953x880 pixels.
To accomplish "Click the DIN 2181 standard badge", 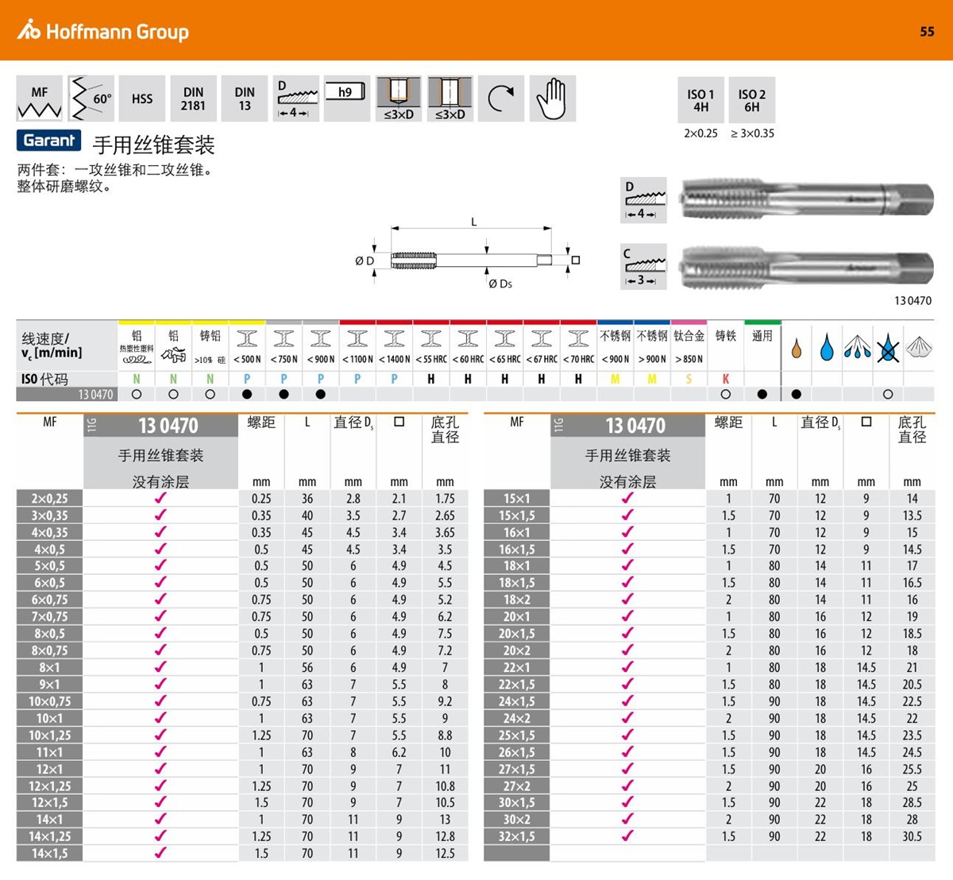I will coord(193,98).
